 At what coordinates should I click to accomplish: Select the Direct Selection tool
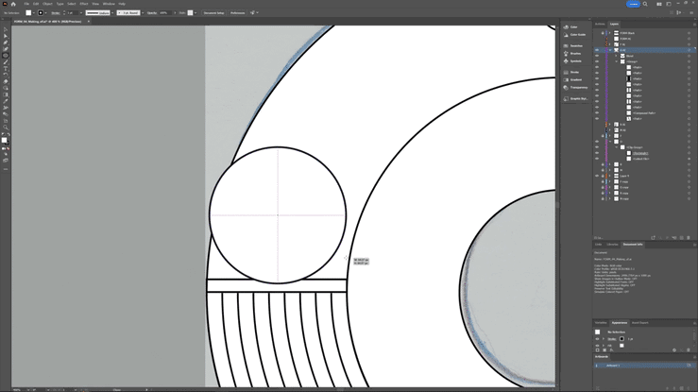[6, 36]
